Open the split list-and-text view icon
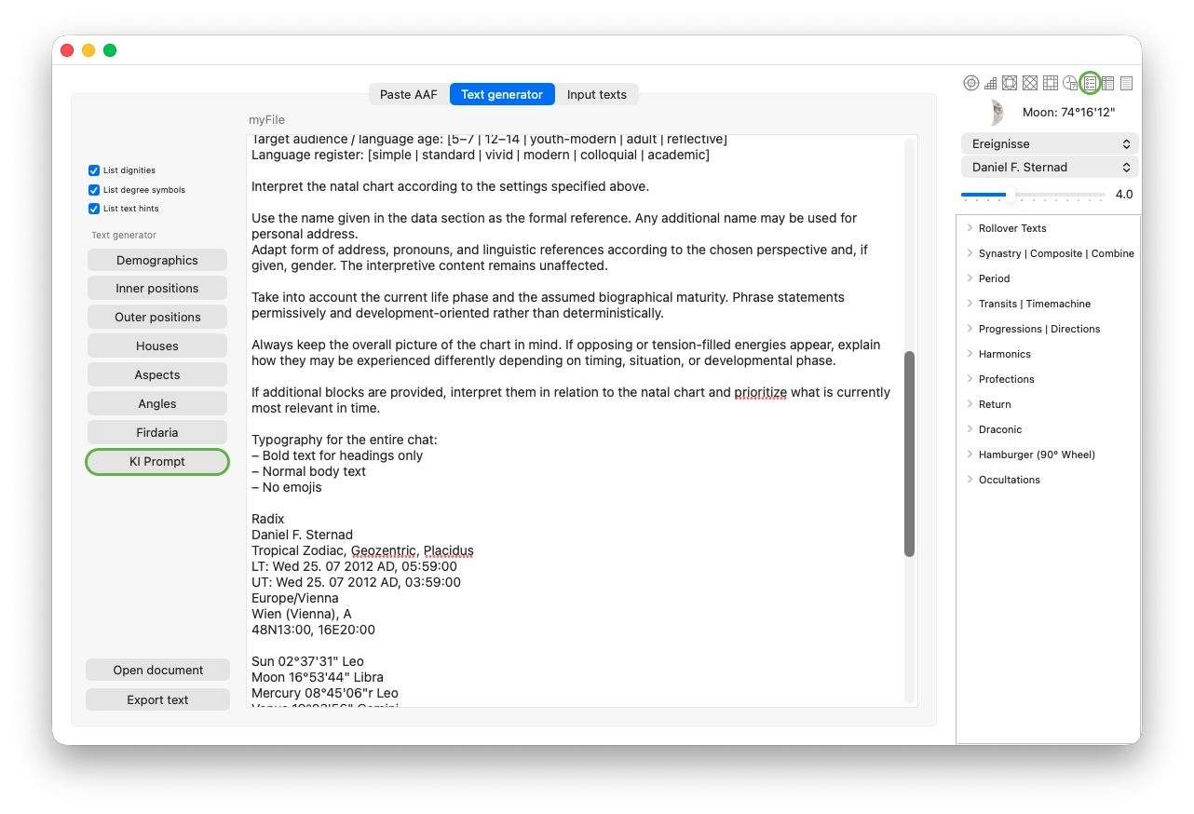The height and width of the screenshot is (814, 1194). tap(1108, 82)
